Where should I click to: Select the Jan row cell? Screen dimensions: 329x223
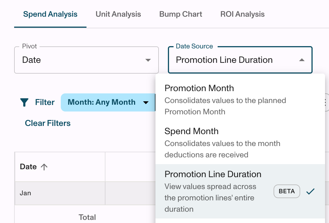point(25,193)
